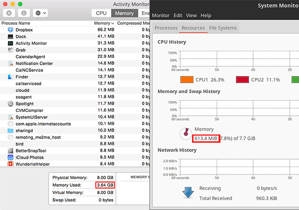Viewport: 299px width, 210px height.
Task: Click the Memory Used 3.64 GB value
Action: [x=105, y=185]
